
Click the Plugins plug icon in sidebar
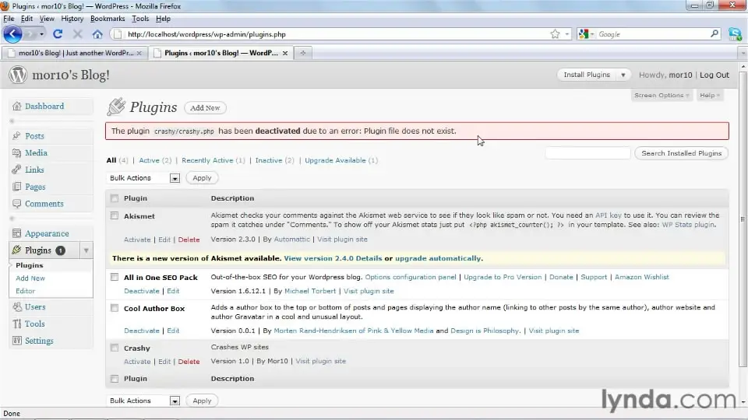[x=16, y=250]
